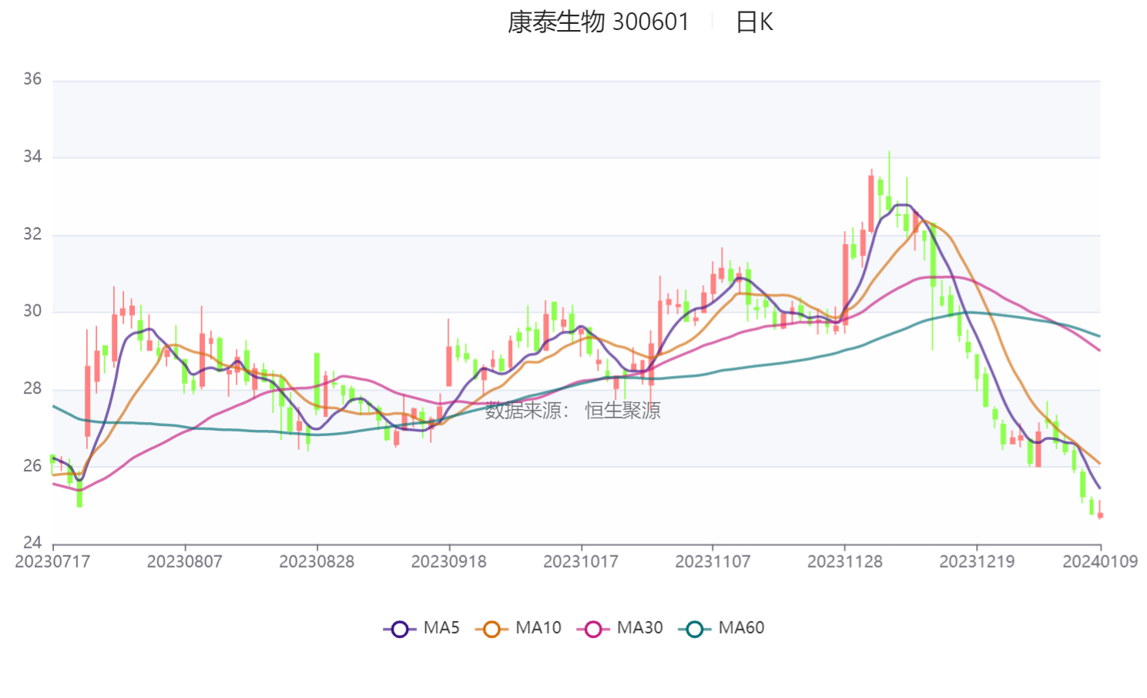Click the y-axis value 30
1147x698 pixels.
(32, 311)
